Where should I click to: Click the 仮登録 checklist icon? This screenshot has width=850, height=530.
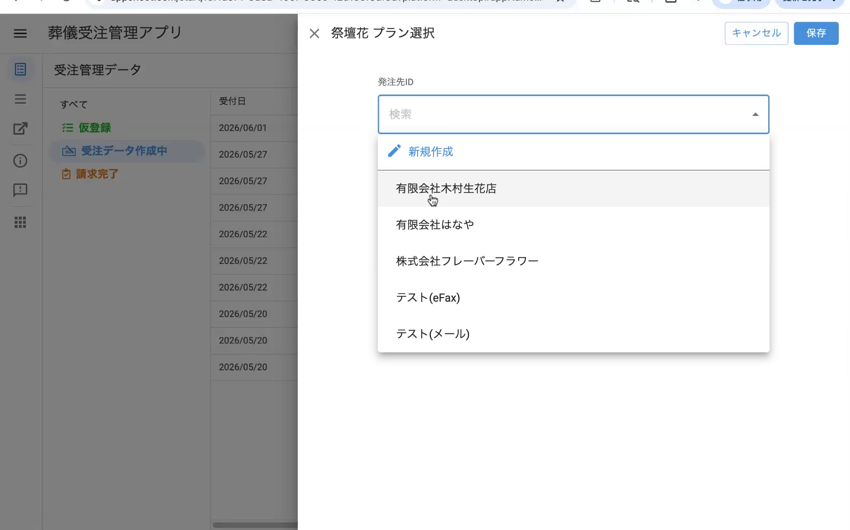coord(67,128)
